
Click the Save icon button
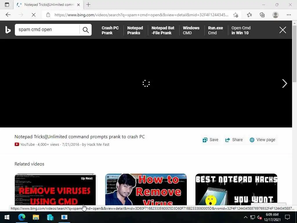coord(211,140)
